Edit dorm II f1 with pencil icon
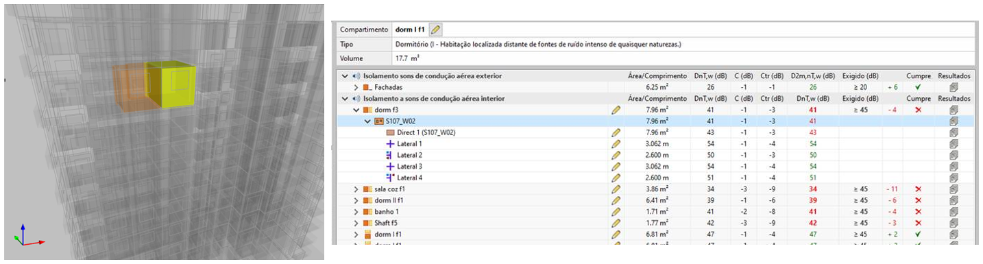Viewport: 983px width, 264px height. click(616, 200)
